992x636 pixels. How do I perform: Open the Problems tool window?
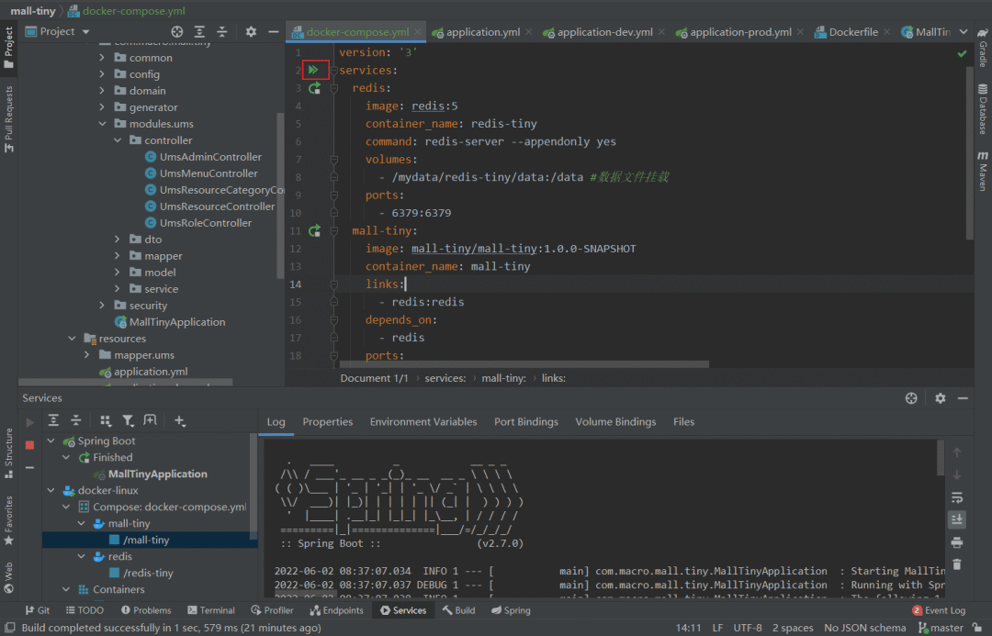point(146,610)
